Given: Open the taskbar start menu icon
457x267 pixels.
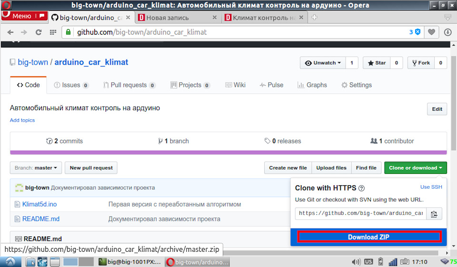Looking at the screenshot, I should [x=10, y=262].
